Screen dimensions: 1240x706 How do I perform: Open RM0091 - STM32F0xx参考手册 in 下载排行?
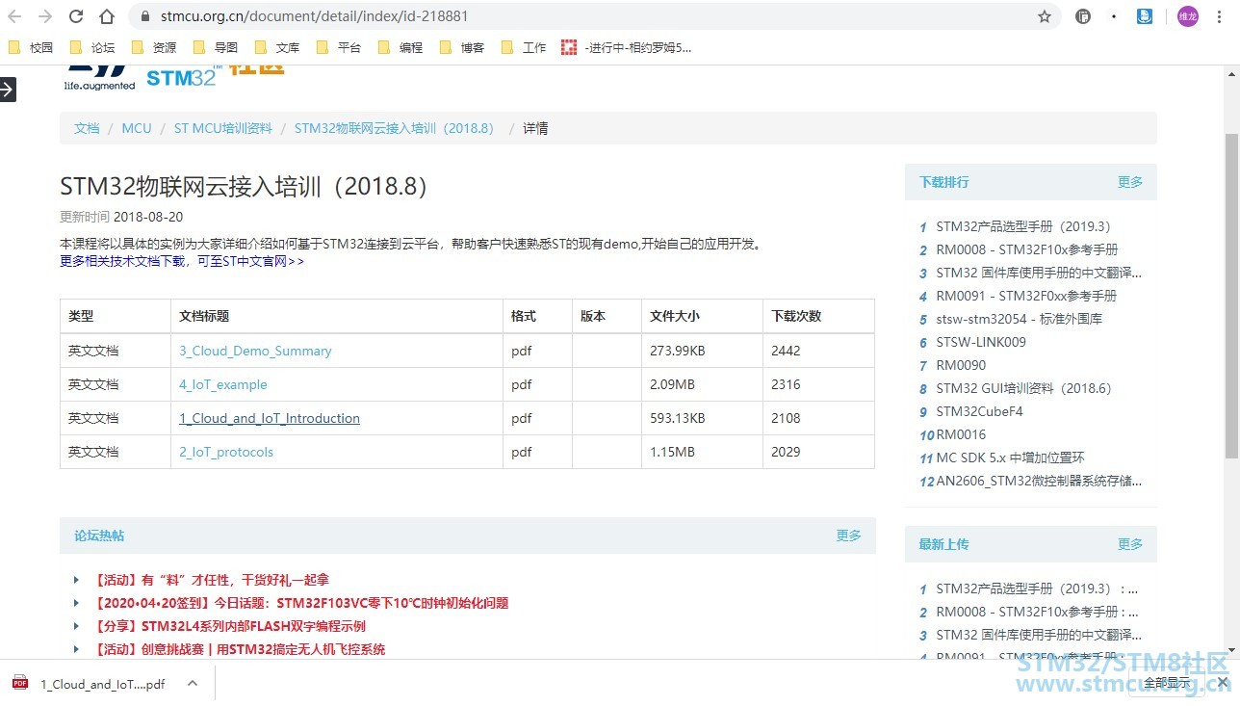tap(1027, 297)
